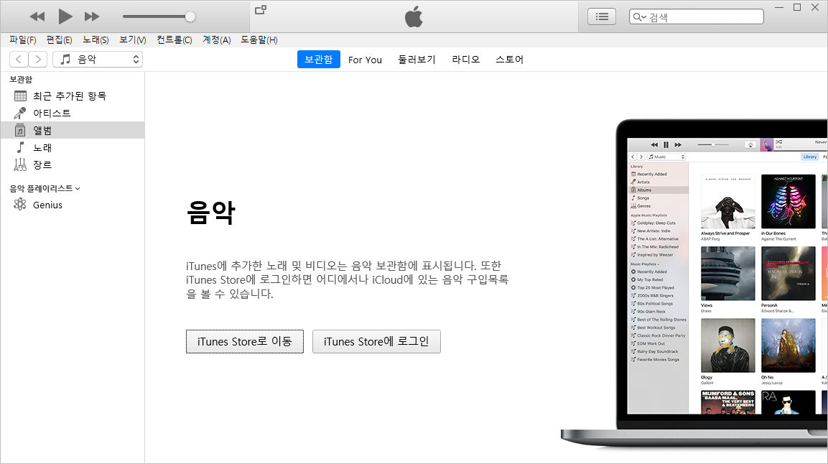The width and height of the screenshot is (828, 464).
Task: Click the 노래 music note icon
Action: (x=21, y=147)
